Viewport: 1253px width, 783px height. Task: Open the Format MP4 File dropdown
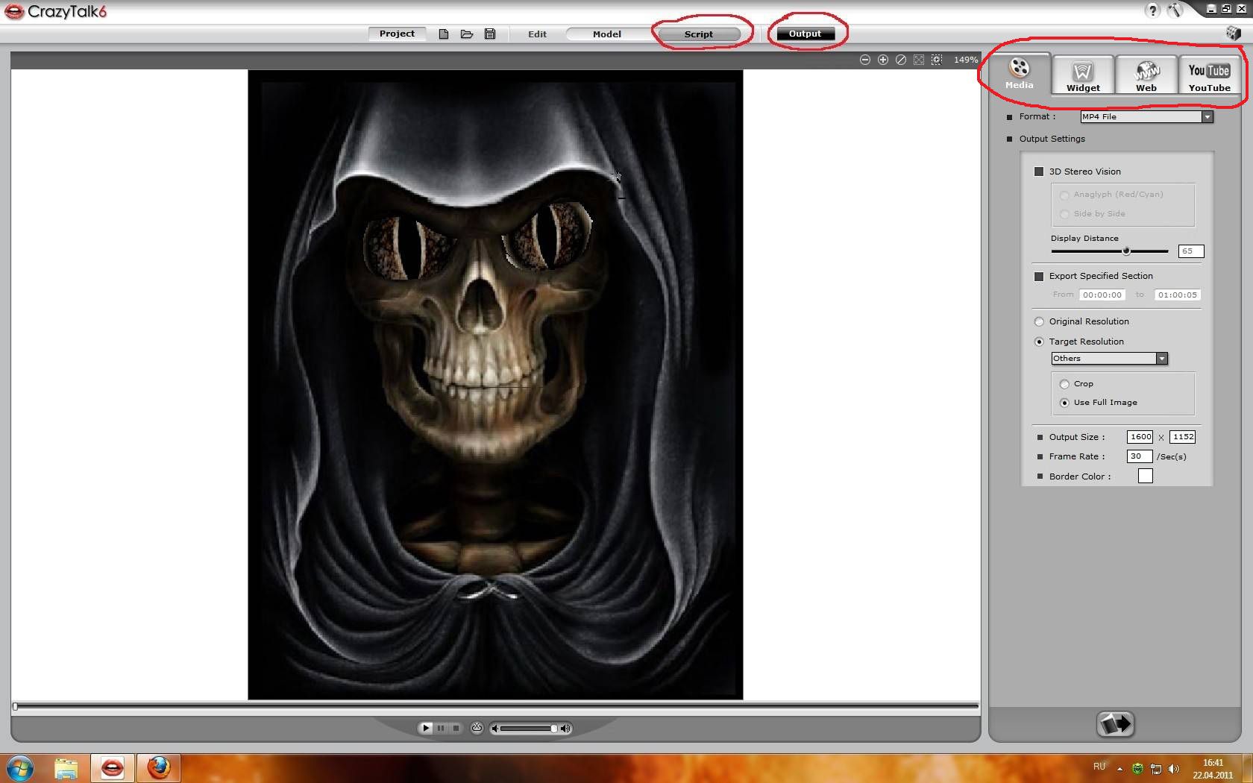pos(1146,116)
